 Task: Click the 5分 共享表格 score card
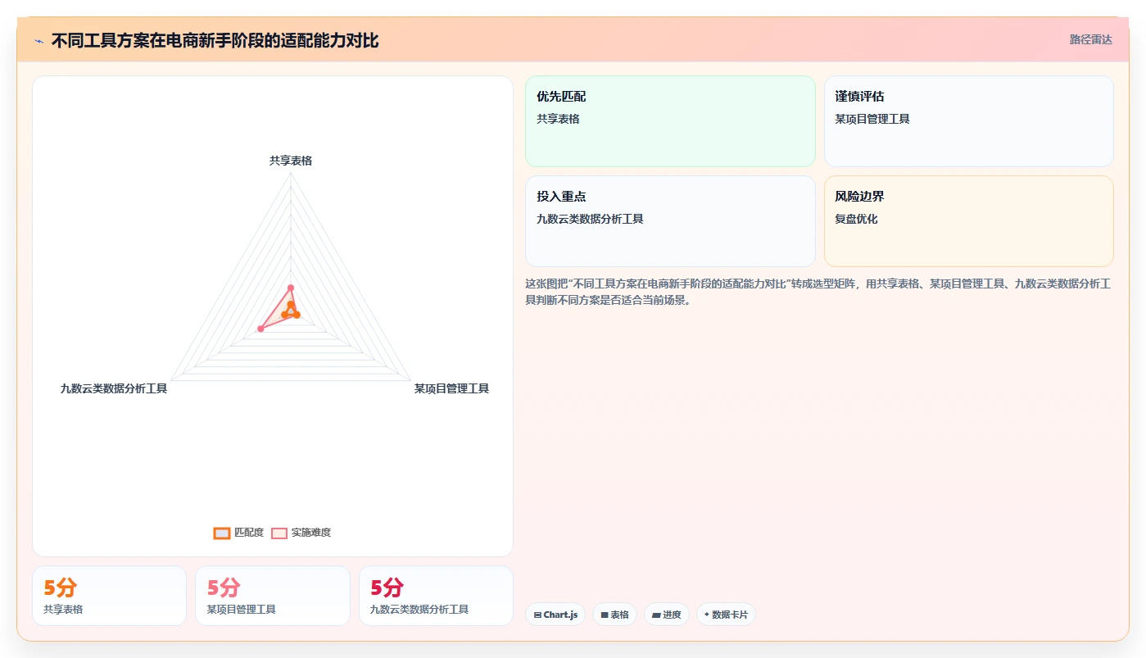pos(109,596)
